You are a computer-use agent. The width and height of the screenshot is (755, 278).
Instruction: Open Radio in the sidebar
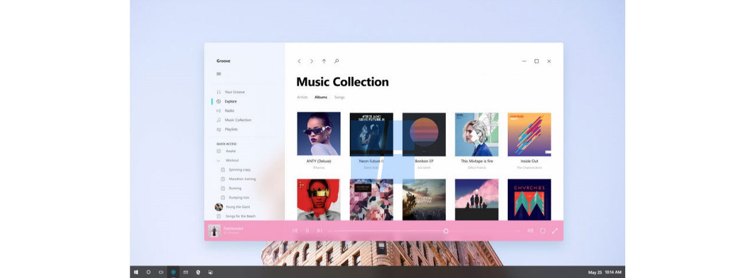coord(229,111)
